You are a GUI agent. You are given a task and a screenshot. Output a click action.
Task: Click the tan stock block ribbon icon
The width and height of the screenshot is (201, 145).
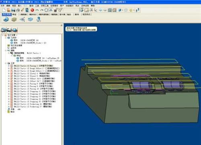14,20
